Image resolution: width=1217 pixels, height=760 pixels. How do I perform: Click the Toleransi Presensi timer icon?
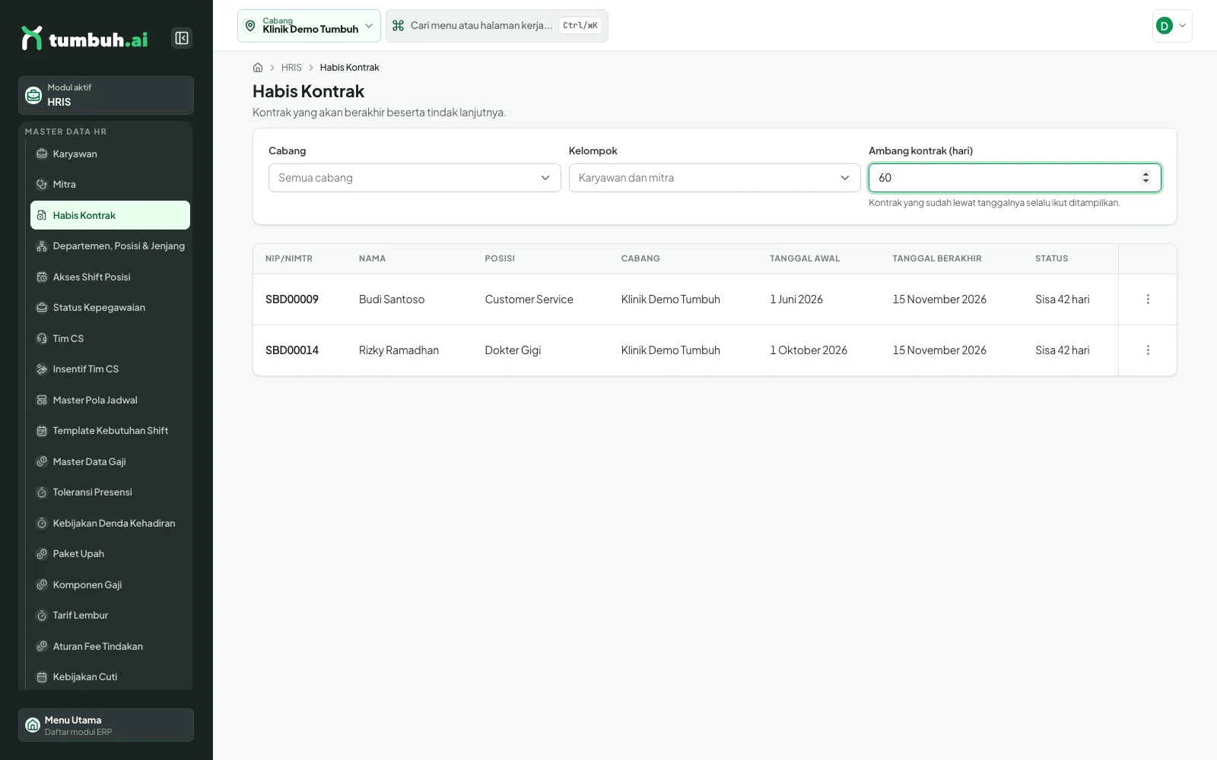tap(42, 492)
